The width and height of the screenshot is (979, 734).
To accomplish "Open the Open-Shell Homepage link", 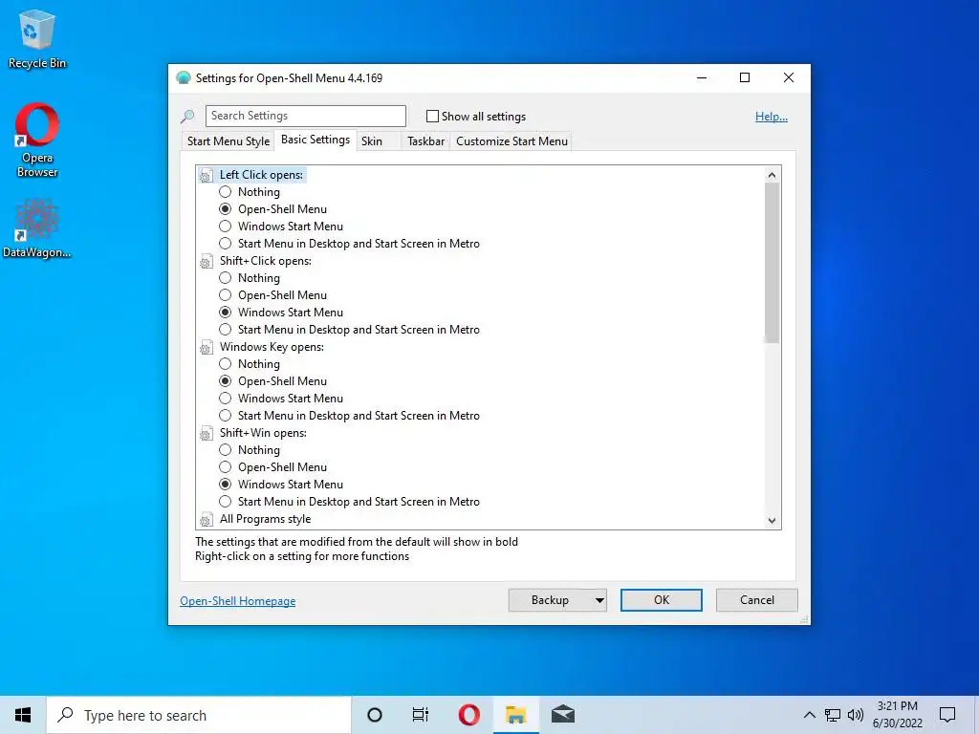I will click(238, 601).
